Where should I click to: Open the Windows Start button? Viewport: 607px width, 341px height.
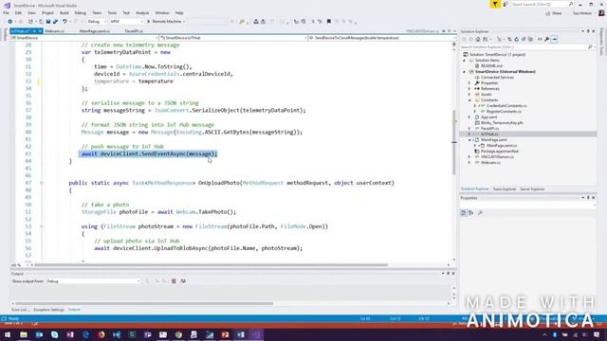click(x=8, y=334)
